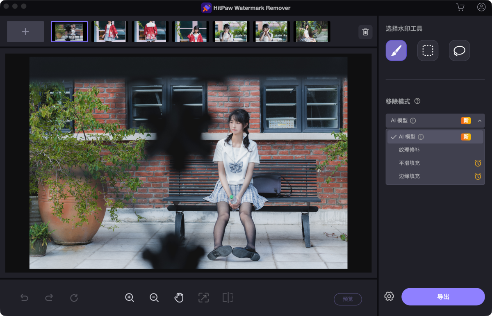Open settings gear beside export button
Image resolution: width=492 pixels, height=316 pixels.
tap(389, 296)
